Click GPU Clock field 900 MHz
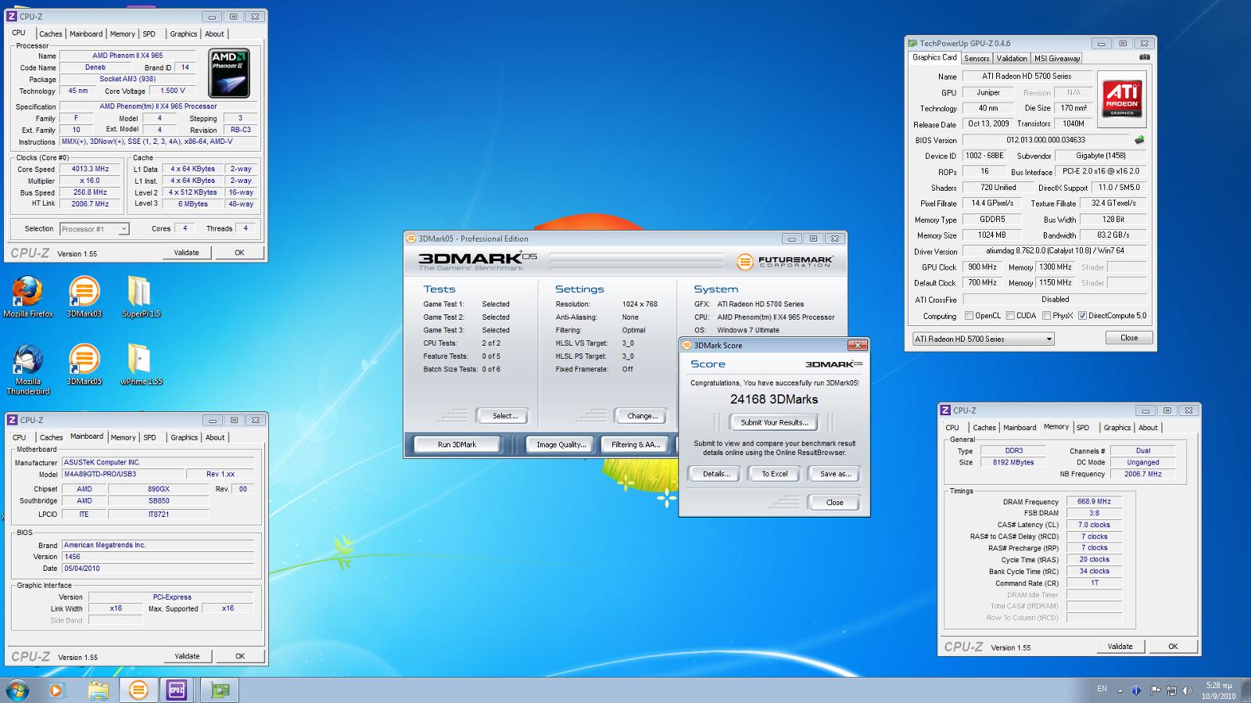Image resolution: width=1251 pixels, height=703 pixels. pos(982,267)
